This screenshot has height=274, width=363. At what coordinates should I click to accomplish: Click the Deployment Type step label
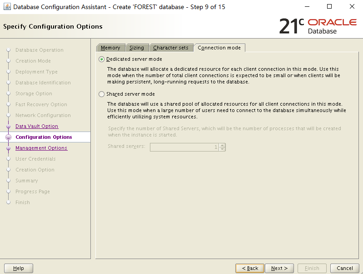[x=37, y=72]
